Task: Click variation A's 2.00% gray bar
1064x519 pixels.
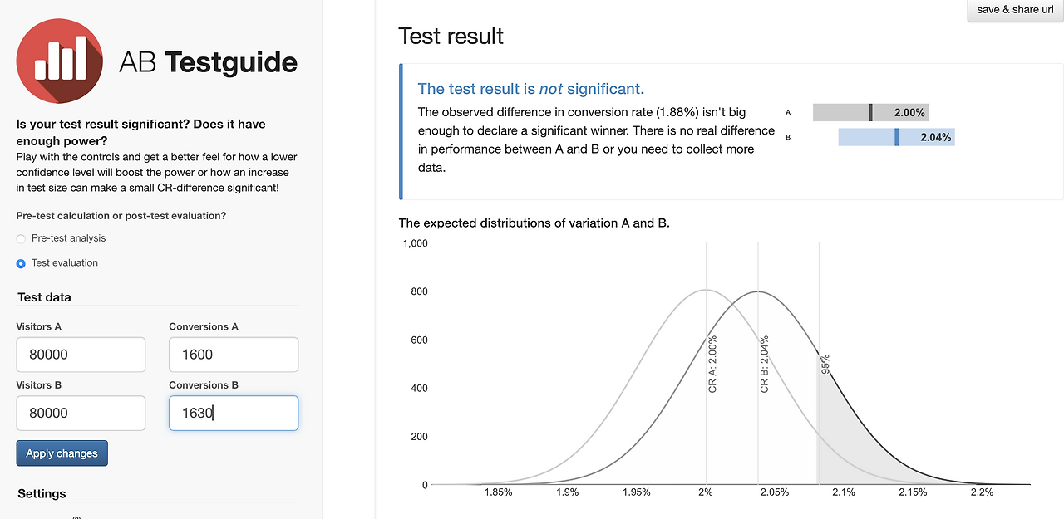Action: (x=869, y=113)
